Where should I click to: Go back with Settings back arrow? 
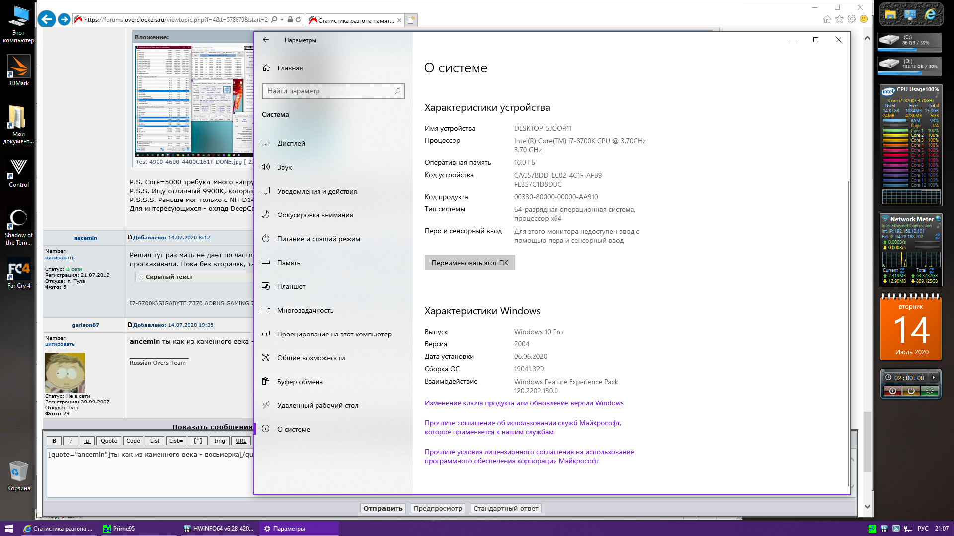266,40
